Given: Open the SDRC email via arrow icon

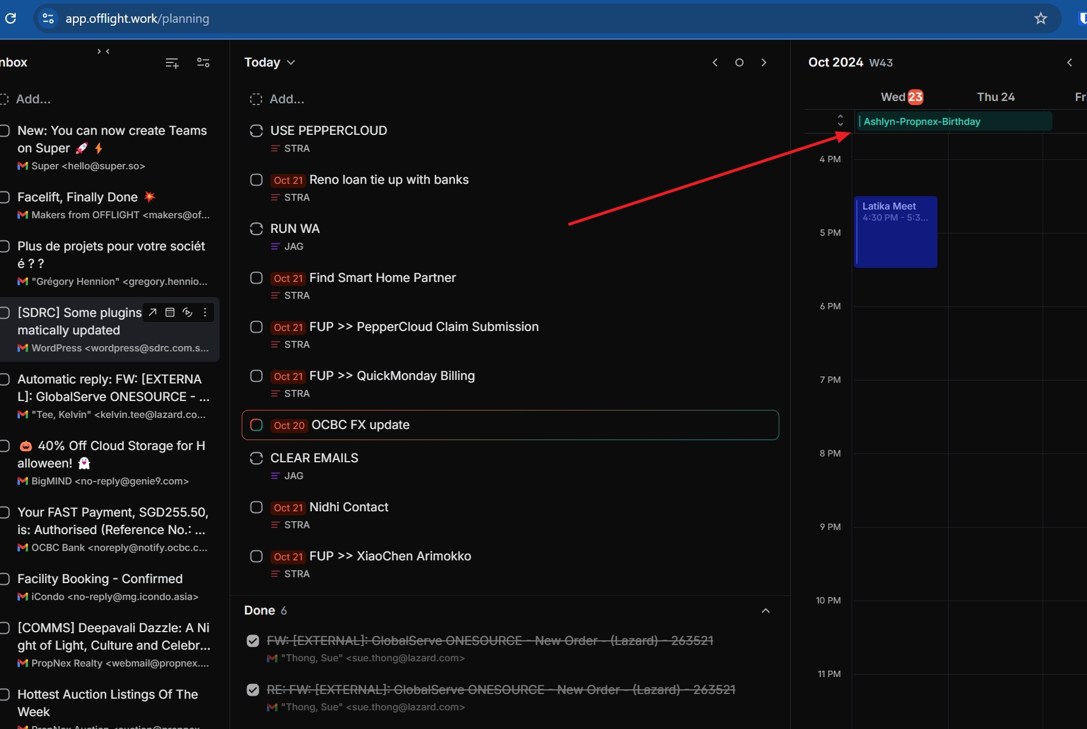Looking at the screenshot, I should click(152, 313).
